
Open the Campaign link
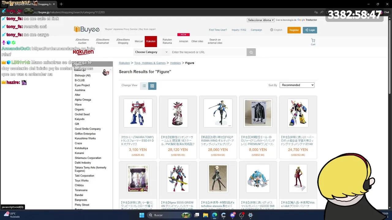pyautogui.click(x=256, y=30)
